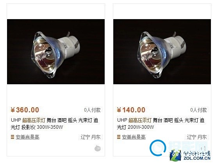Image resolution: width=216 pixels, height=165 pixels.
Task: Click the ¥360.00 price
Action: 25,110
